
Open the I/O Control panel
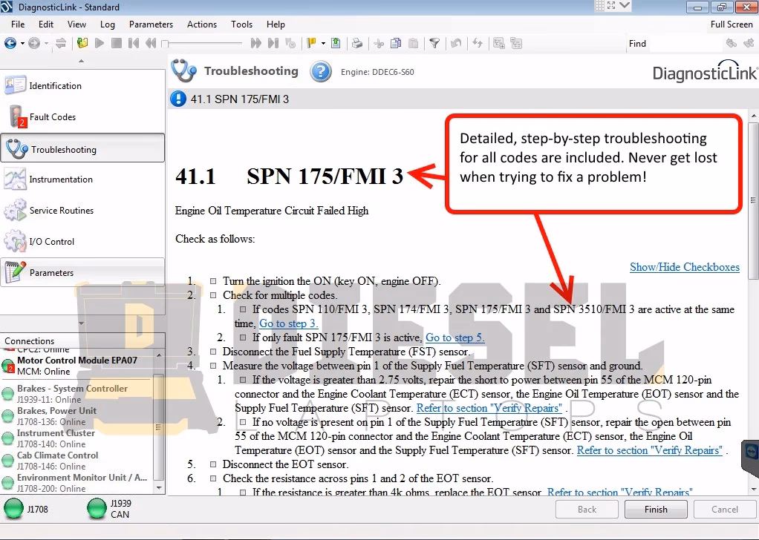[x=51, y=242]
